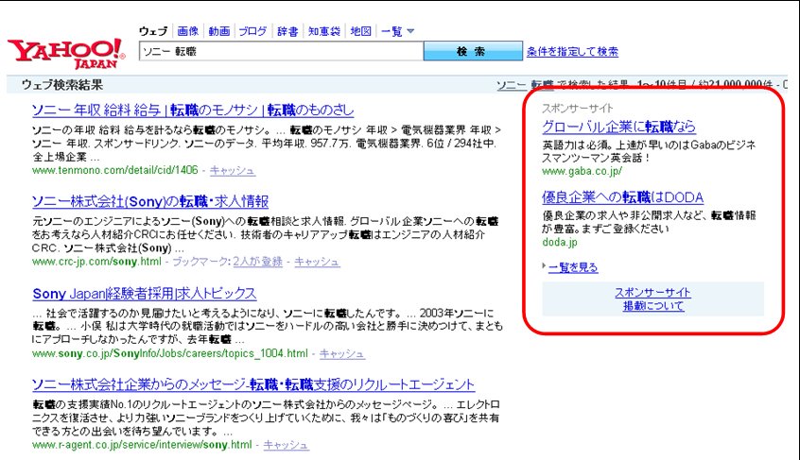This screenshot has height=460, width=800.
Task: Click 一覧を見る sponsor list link
Action: point(573,267)
